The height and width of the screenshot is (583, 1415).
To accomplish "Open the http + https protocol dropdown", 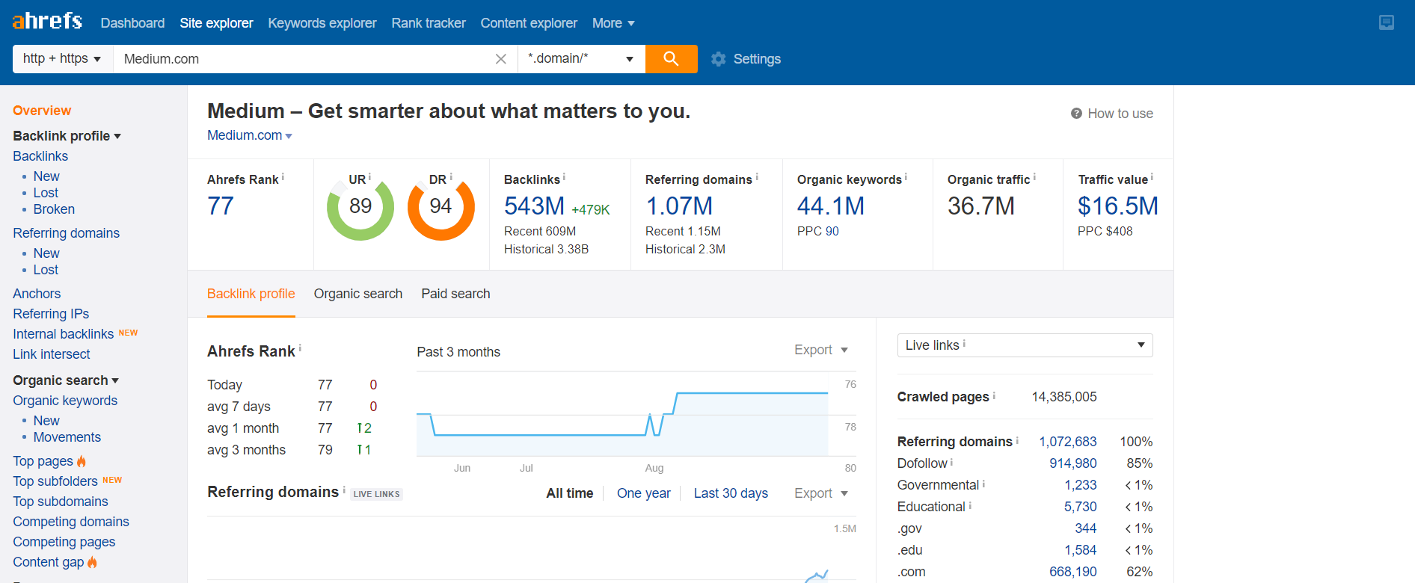I will [x=62, y=59].
